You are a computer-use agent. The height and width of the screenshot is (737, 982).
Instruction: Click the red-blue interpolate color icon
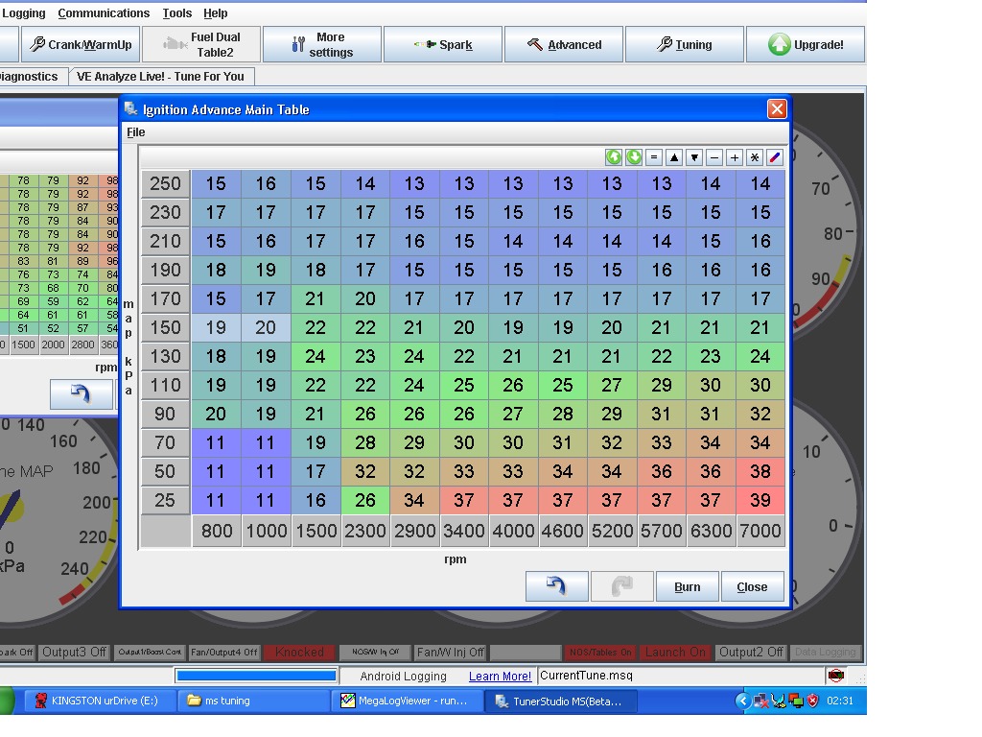pos(775,157)
